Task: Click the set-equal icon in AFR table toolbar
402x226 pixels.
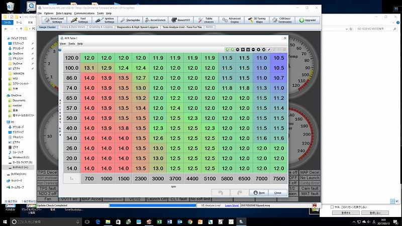Action: (x=238, y=49)
